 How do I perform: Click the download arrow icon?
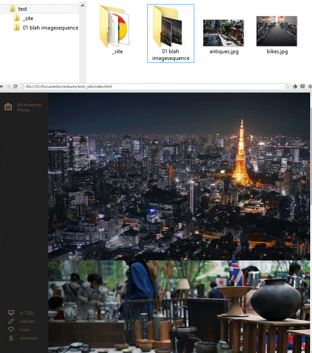11,338
